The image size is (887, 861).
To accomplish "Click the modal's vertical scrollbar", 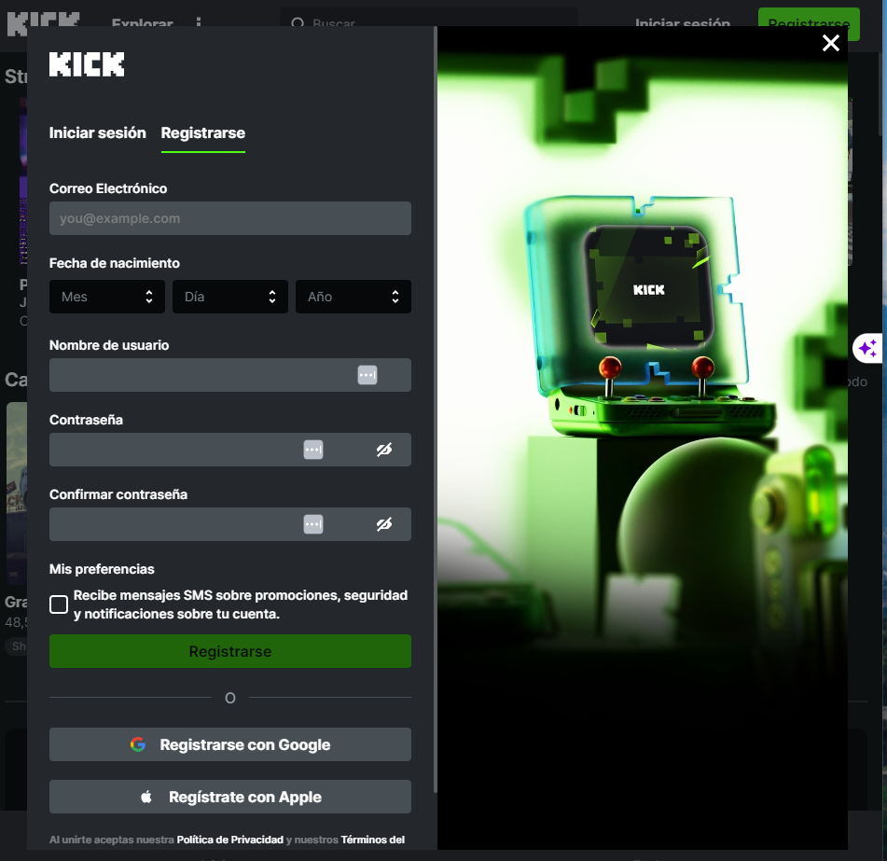I will coord(435,410).
